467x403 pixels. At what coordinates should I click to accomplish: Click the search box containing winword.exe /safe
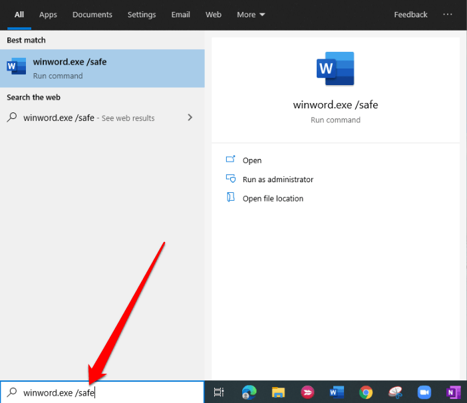106,392
